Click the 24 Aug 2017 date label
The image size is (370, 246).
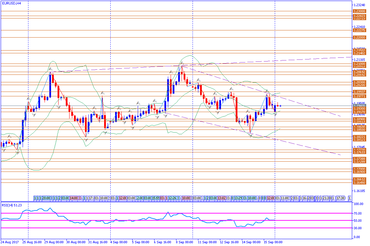pyautogui.click(x=10, y=242)
